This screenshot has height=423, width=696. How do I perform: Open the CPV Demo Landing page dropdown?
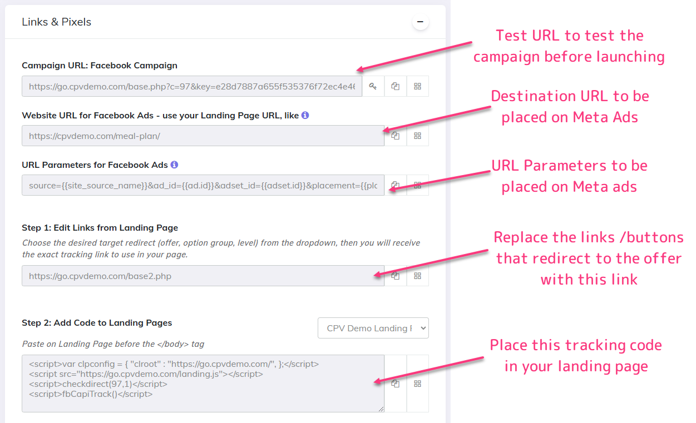[373, 328]
